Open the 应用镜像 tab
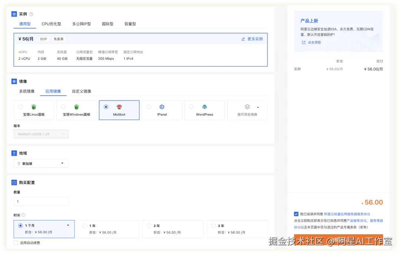 click(53, 91)
